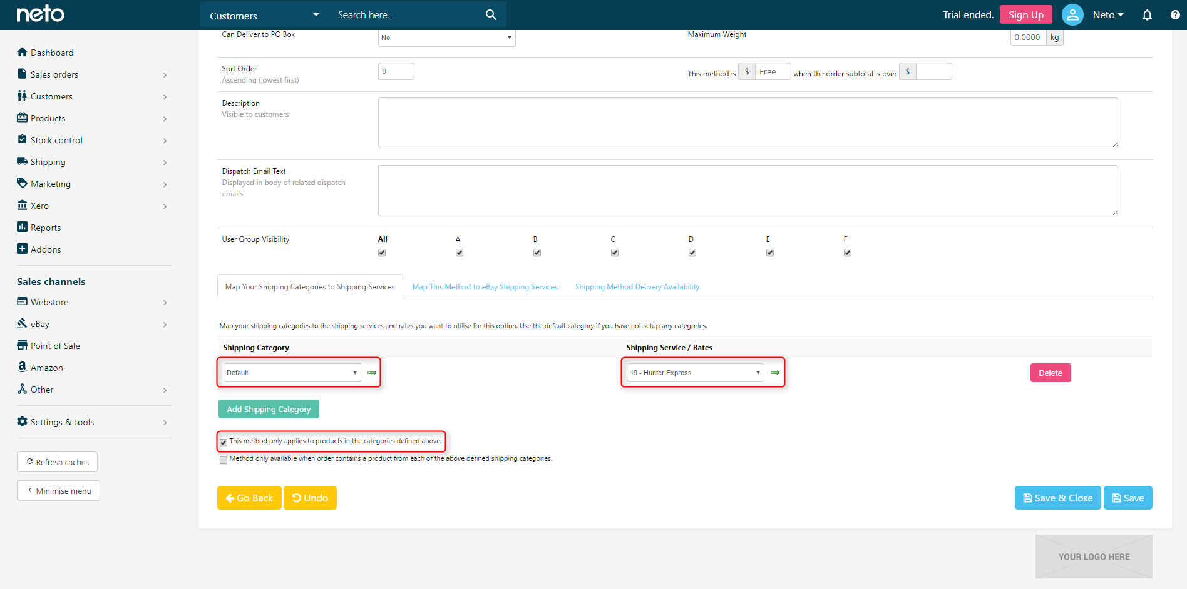Click the Undo button
Viewport: 1187px width, 589px height.
(310, 498)
